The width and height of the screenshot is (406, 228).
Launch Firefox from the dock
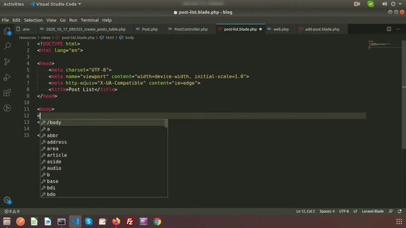tap(116, 222)
